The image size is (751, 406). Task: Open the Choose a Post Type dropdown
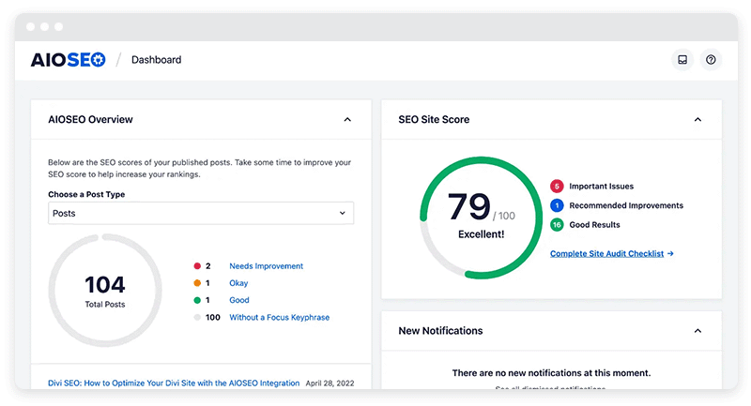(x=201, y=213)
